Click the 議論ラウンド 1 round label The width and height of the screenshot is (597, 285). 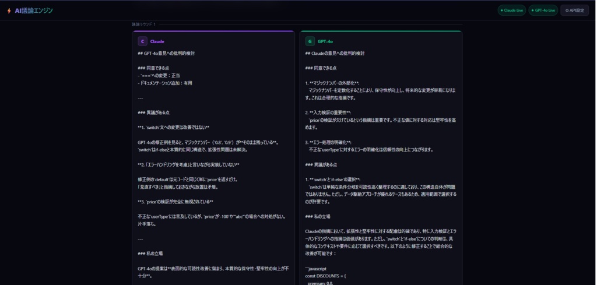(144, 24)
